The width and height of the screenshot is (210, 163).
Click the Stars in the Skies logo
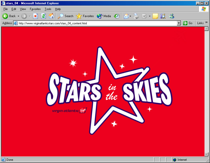point(109,90)
